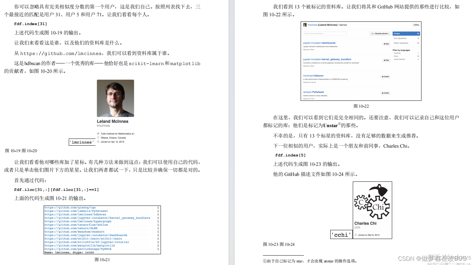This screenshot has height=265, width=471.
Task: Click the 图 10-22 figure caption
Action: pos(361,106)
